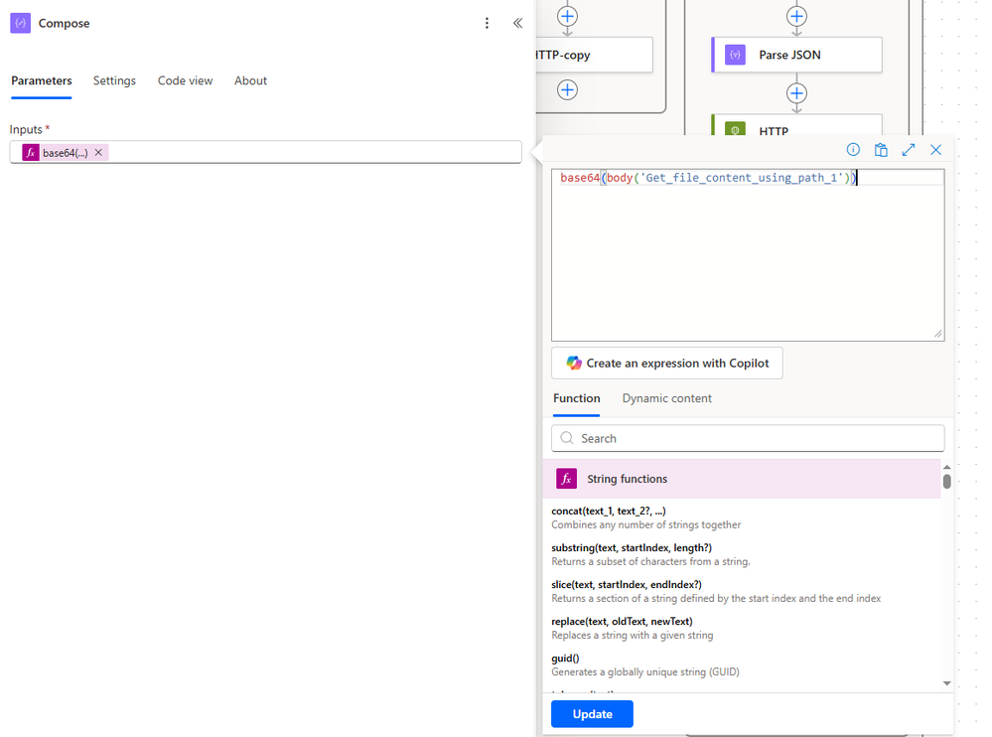
Task: Add step above Parse JSON node
Action: [796, 16]
